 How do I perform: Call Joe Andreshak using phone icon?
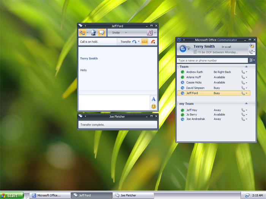[243, 119]
